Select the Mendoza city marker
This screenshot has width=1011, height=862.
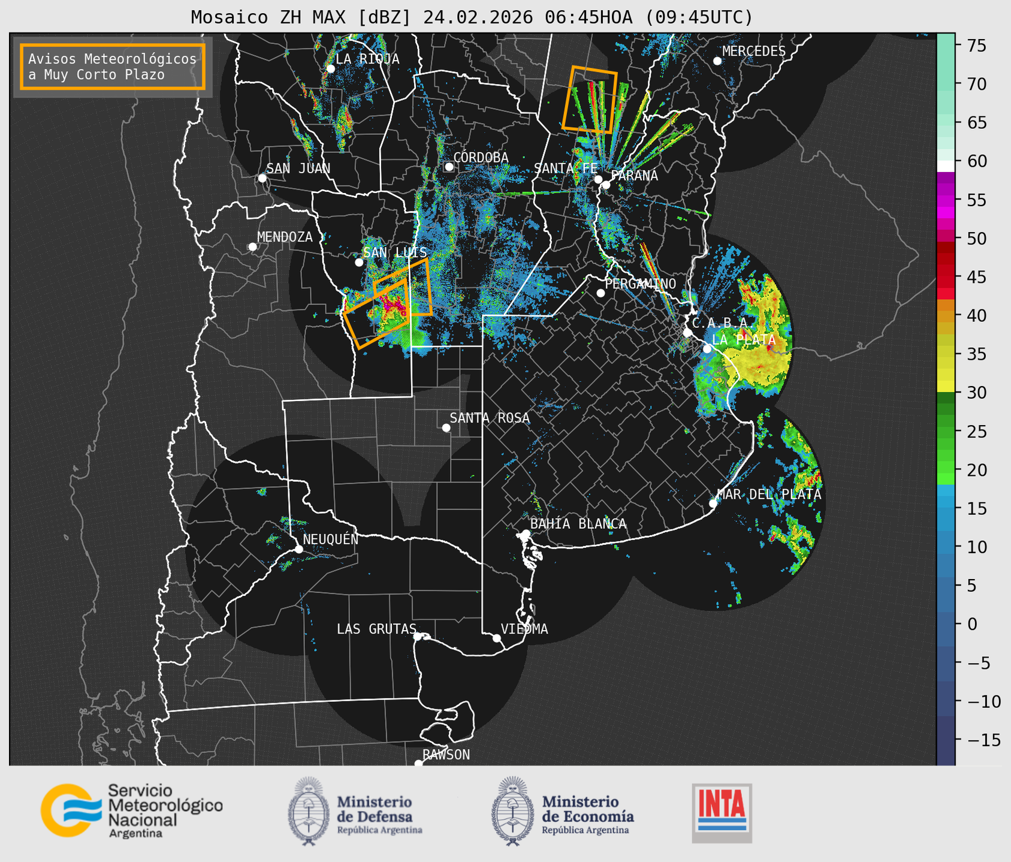(252, 247)
